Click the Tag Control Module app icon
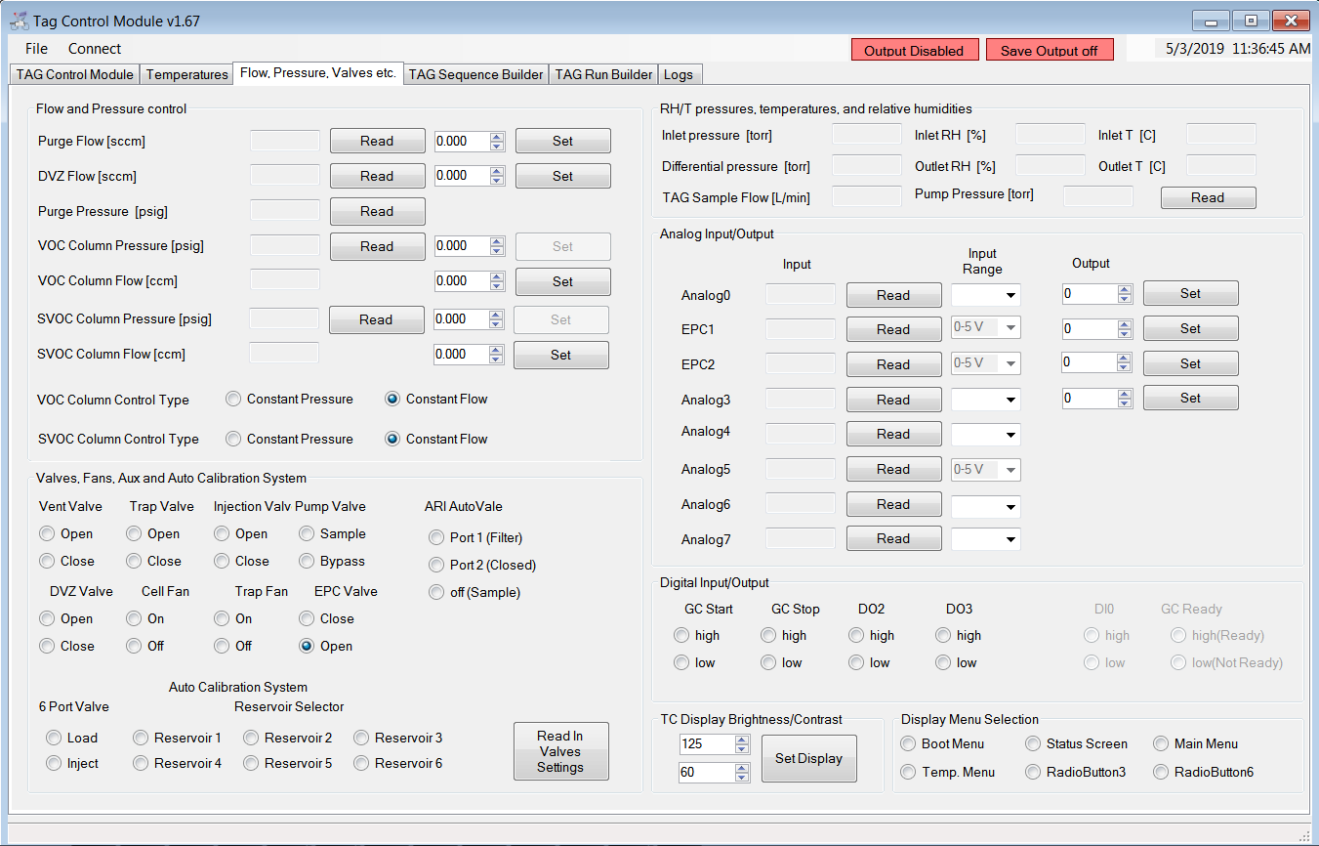The image size is (1319, 846). [x=19, y=21]
